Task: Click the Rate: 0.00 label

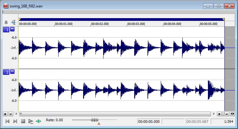Action: click(x=54, y=120)
